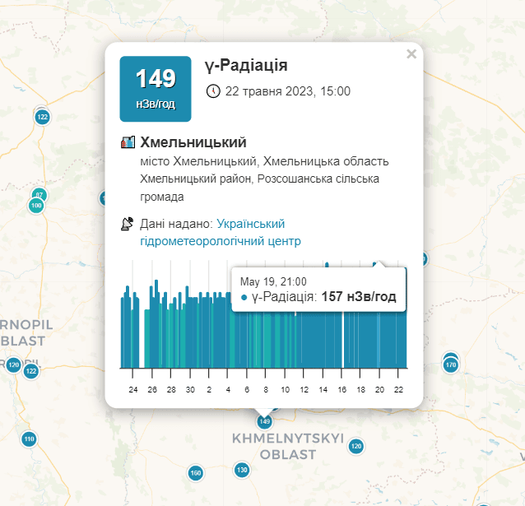Click the chart axis label '30'
The width and height of the screenshot is (525, 506).
pyautogui.click(x=190, y=389)
